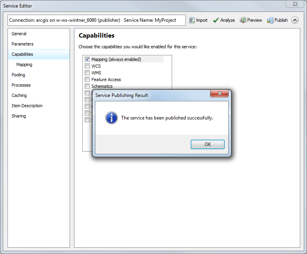Select Capabilities in the left panel
307x254 pixels.
click(39, 54)
